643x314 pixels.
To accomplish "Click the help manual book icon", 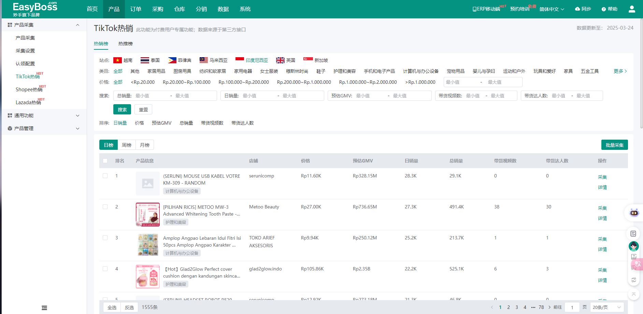I will tap(634, 256).
